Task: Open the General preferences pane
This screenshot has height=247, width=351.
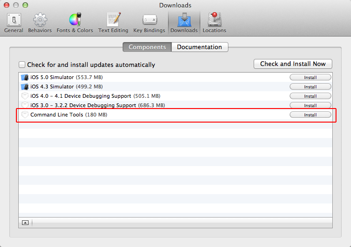Action: coord(14,23)
